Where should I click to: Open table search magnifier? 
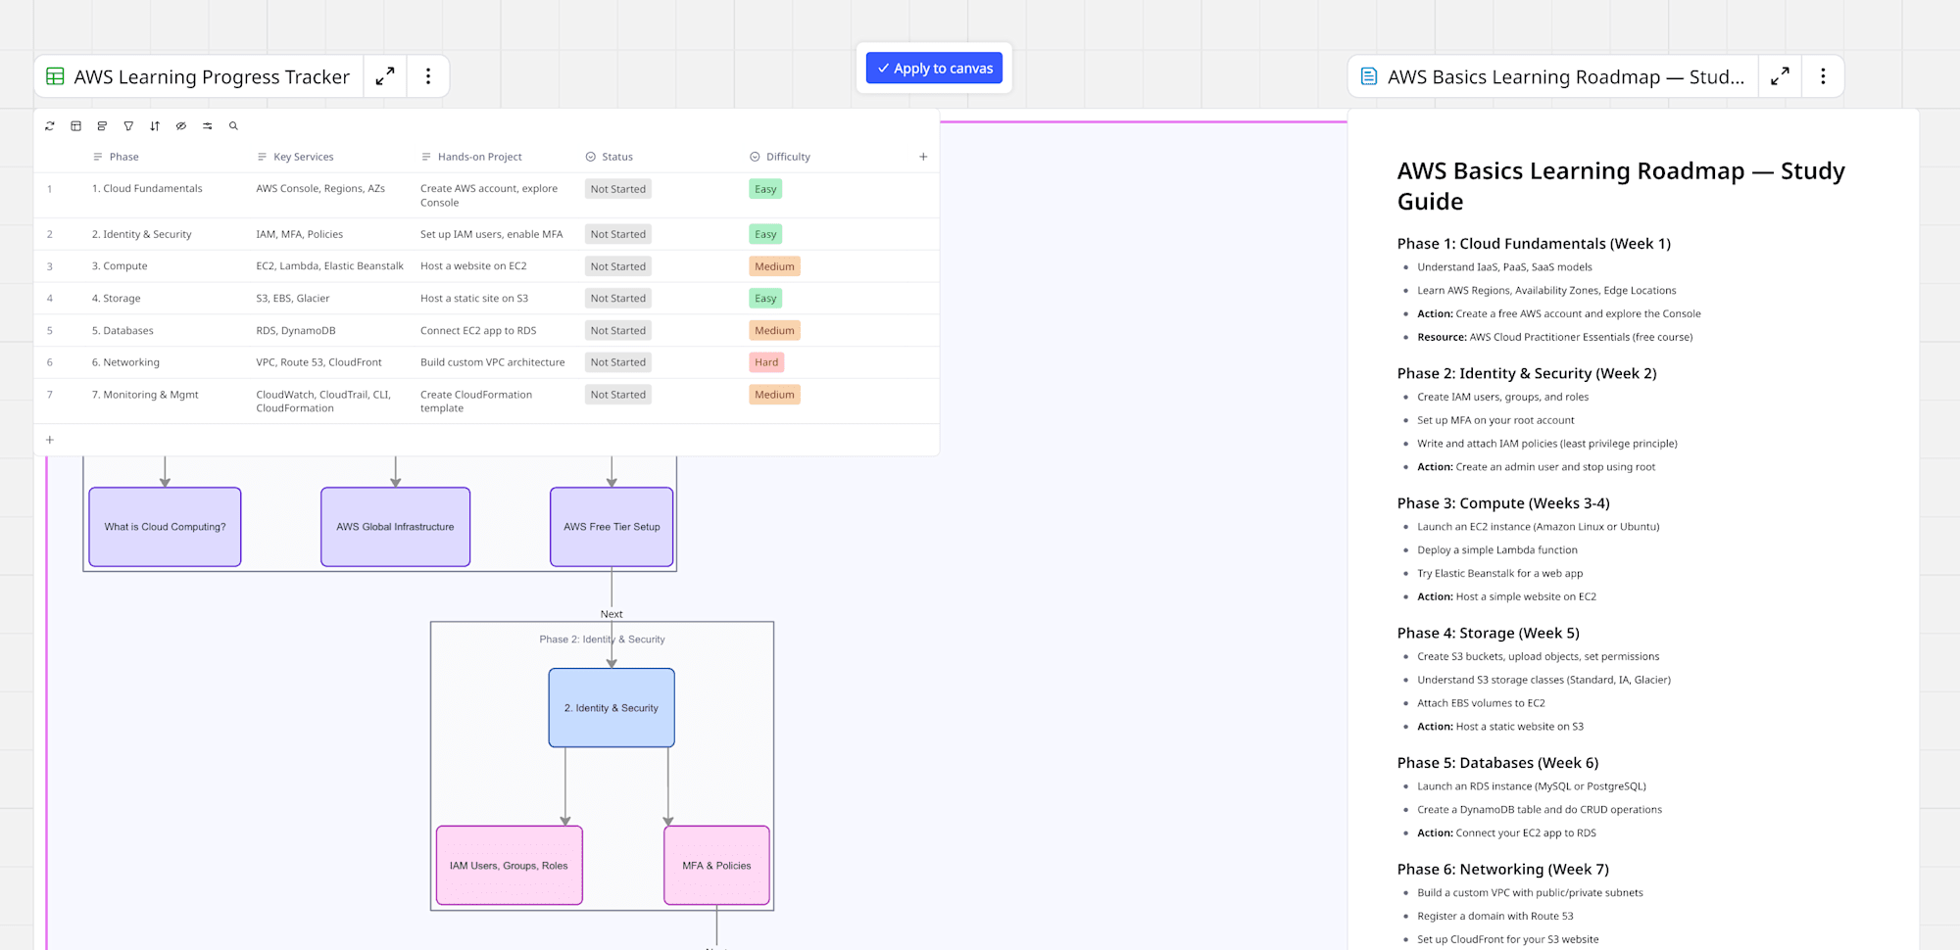233,126
